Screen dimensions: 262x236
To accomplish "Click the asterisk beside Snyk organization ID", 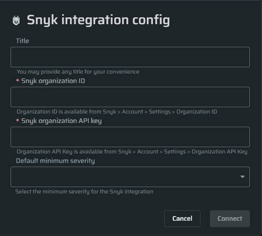I will (17, 80).
